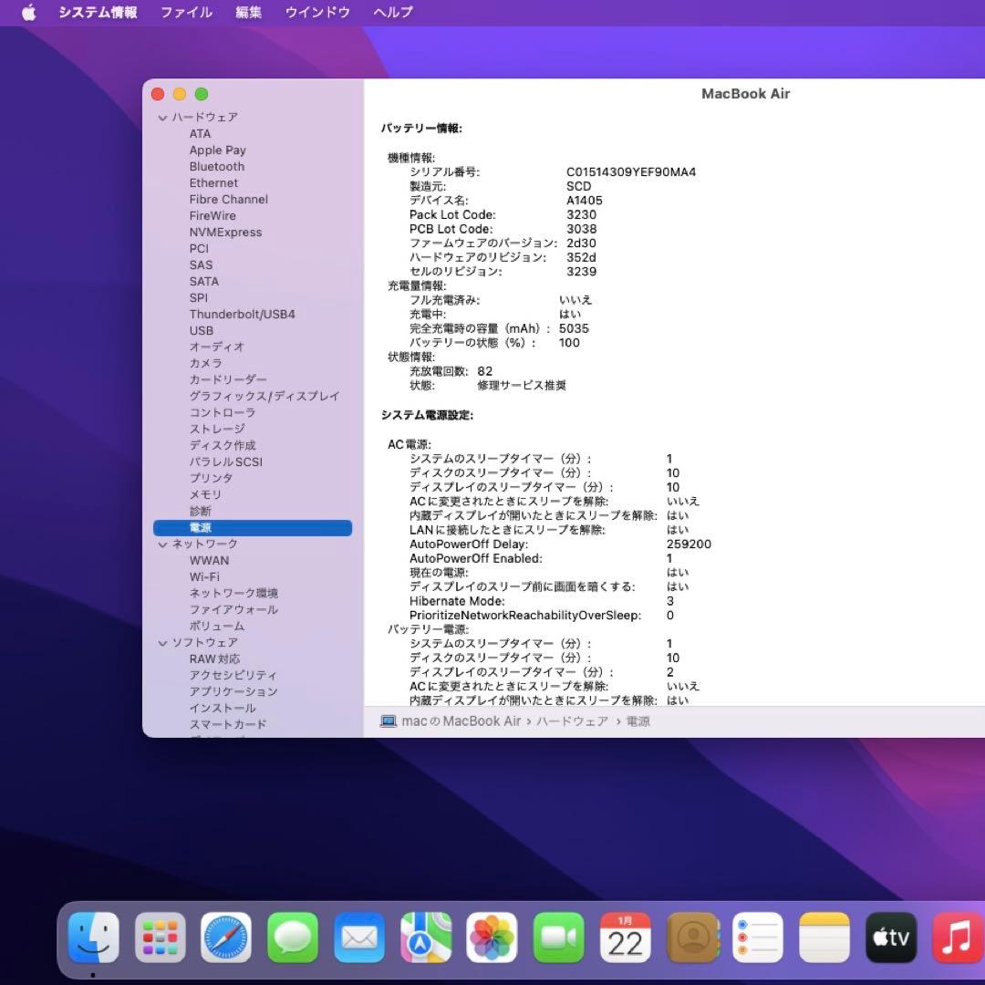
Task: Open Apple TV from the Dock
Action: [889, 937]
